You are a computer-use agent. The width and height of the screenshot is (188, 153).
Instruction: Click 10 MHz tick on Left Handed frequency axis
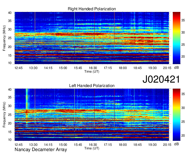10,140
